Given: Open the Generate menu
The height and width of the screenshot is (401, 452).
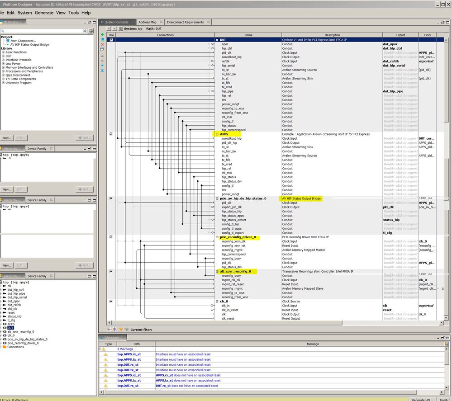Looking at the screenshot, I should 44,13.
